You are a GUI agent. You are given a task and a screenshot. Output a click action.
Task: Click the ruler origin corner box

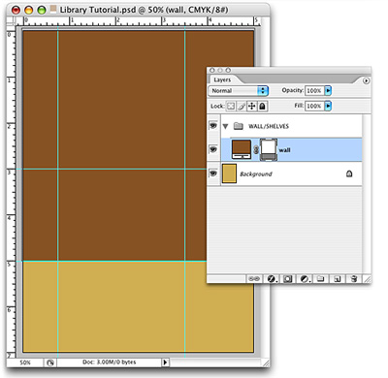pos(11,21)
